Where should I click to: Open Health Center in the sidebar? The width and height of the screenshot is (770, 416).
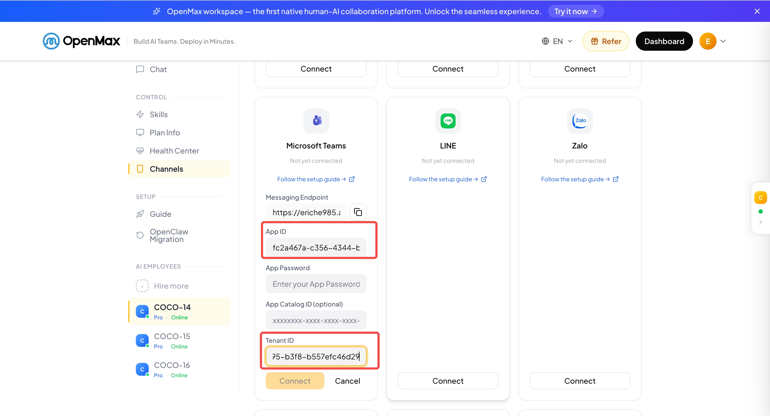coord(179,151)
